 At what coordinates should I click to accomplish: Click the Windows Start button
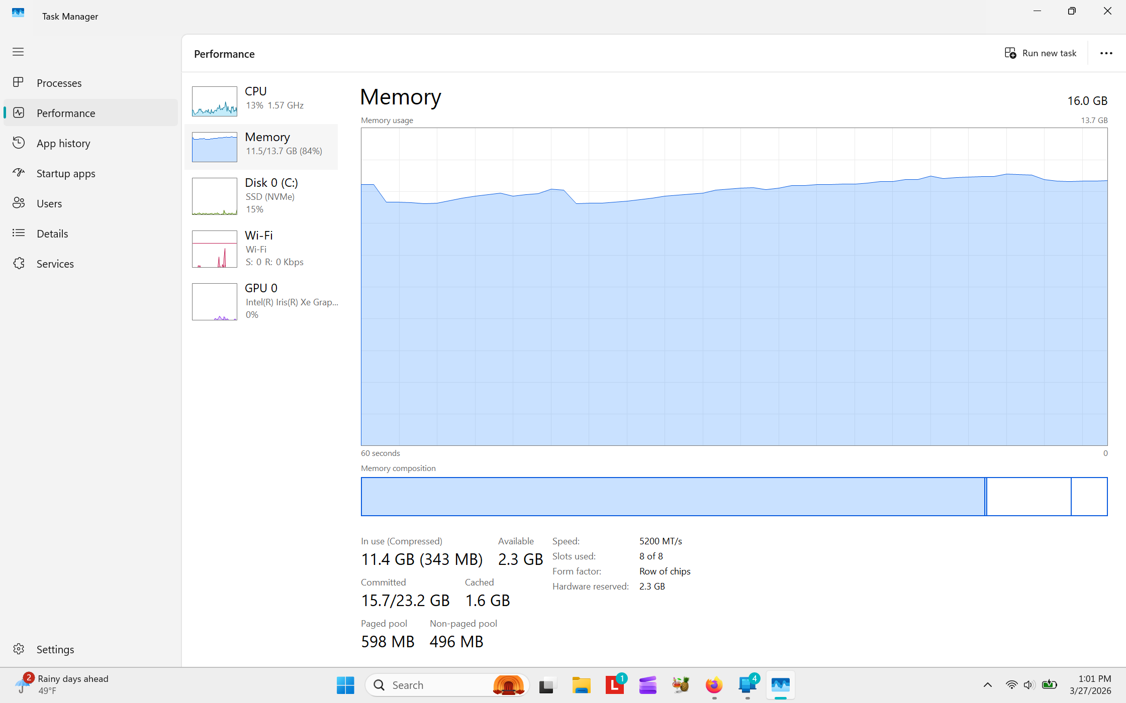click(345, 685)
